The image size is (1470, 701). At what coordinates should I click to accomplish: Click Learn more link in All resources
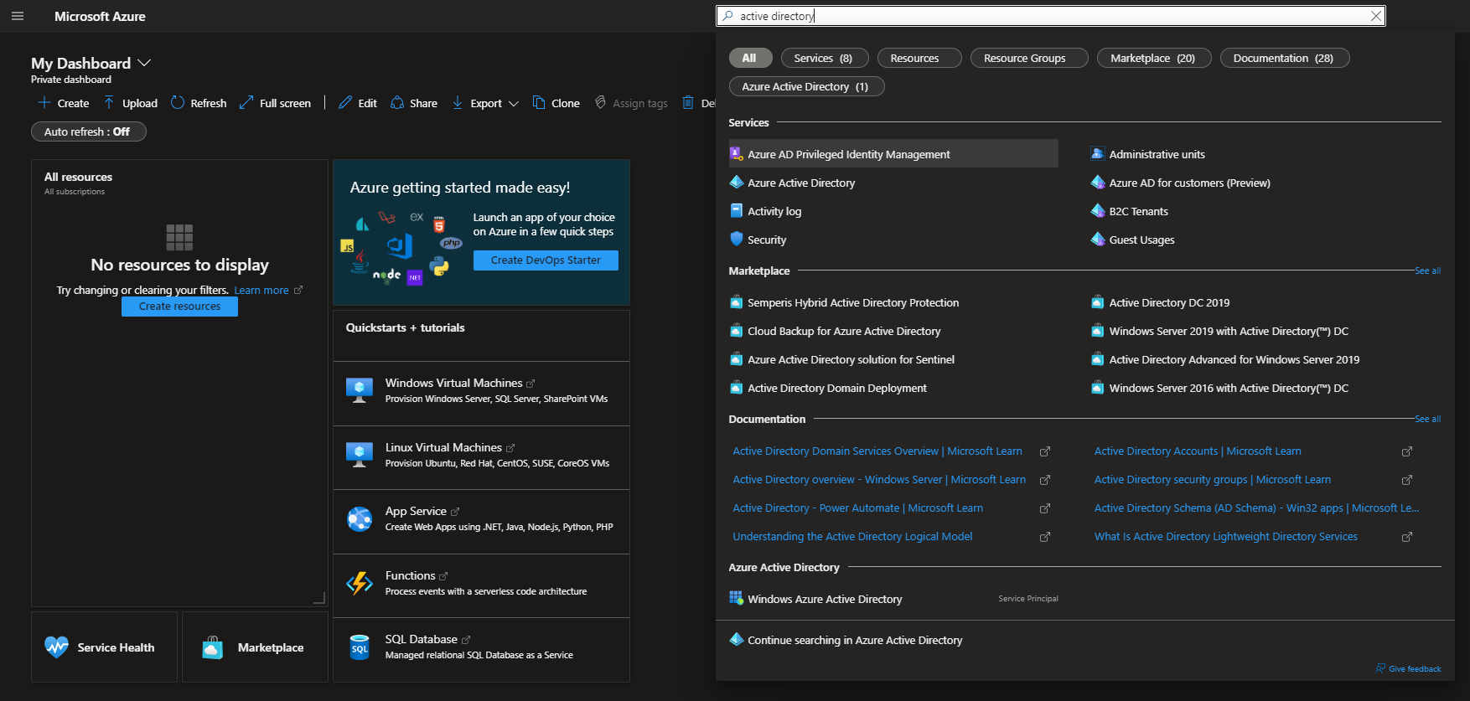261,291
